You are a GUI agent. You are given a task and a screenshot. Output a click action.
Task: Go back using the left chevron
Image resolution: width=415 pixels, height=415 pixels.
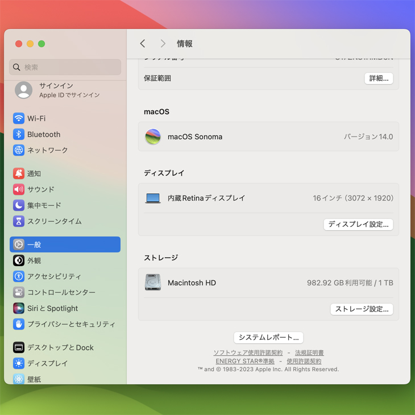(x=143, y=44)
